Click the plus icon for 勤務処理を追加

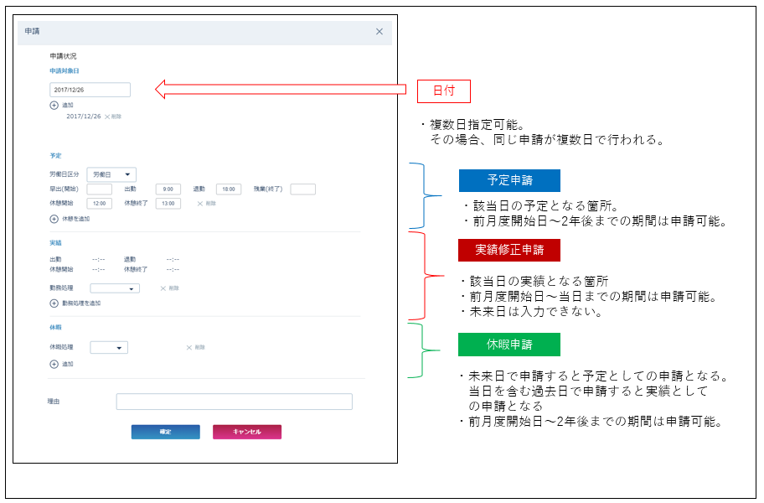pos(54,303)
